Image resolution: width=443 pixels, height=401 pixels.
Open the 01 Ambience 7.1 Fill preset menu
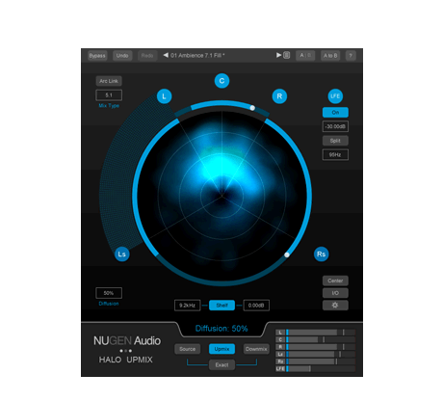(x=197, y=56)
